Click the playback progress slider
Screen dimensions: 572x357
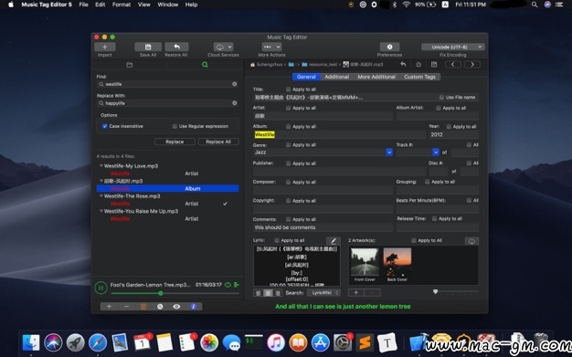point(175,293)
